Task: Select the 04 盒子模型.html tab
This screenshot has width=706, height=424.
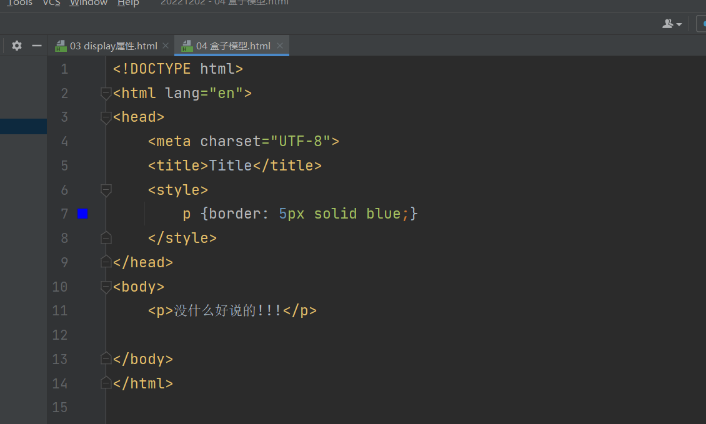Action: [x=233, y=46]
